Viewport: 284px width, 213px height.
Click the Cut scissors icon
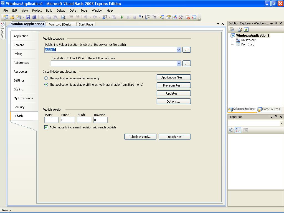coord(42,17)
